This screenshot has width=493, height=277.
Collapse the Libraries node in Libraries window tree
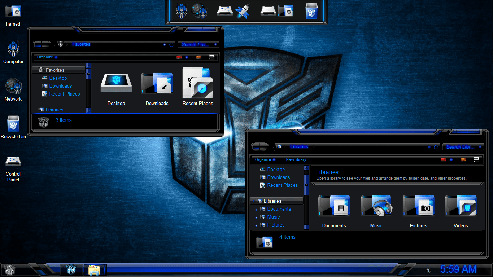pos(254,201)
